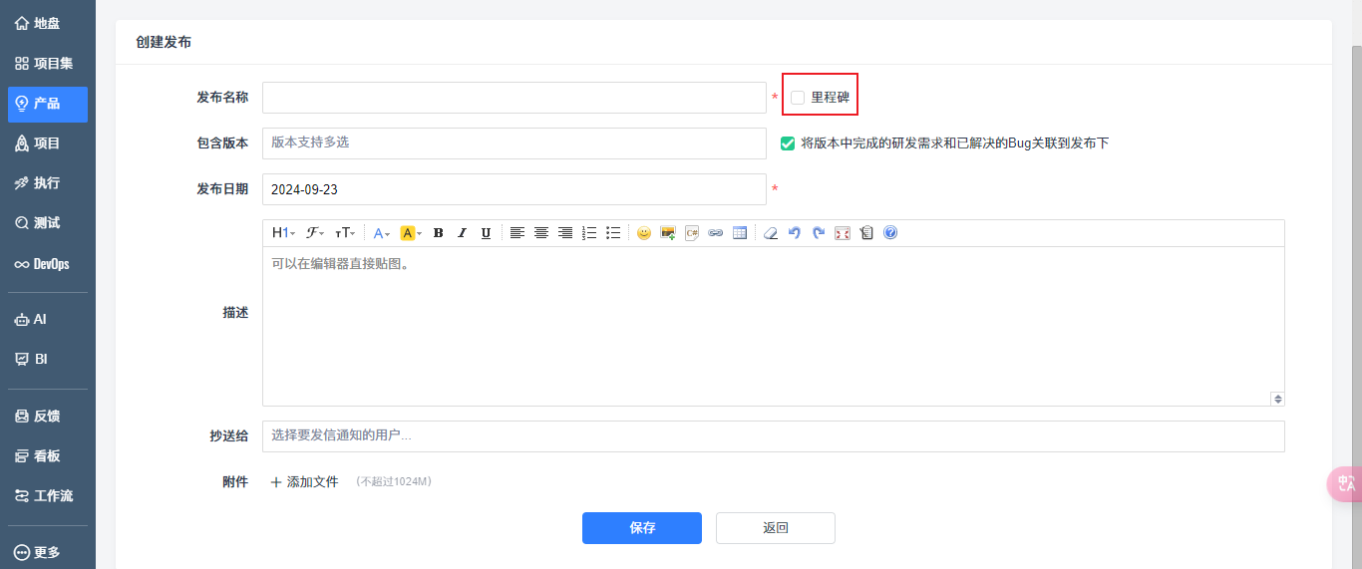Uncheck the link stories and Bugs checkbox

pos(788,143)
